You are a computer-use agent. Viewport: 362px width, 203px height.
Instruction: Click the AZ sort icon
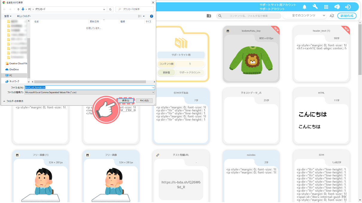[332, 16]
